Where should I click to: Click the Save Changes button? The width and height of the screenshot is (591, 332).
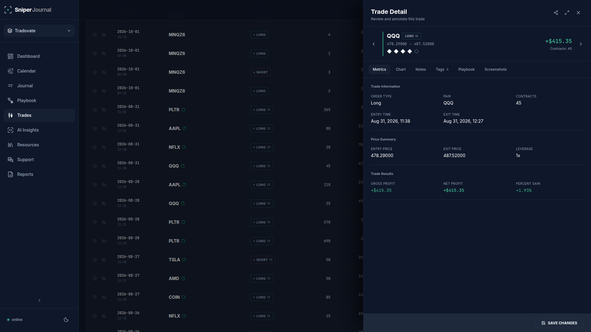[x=559, y=323]
